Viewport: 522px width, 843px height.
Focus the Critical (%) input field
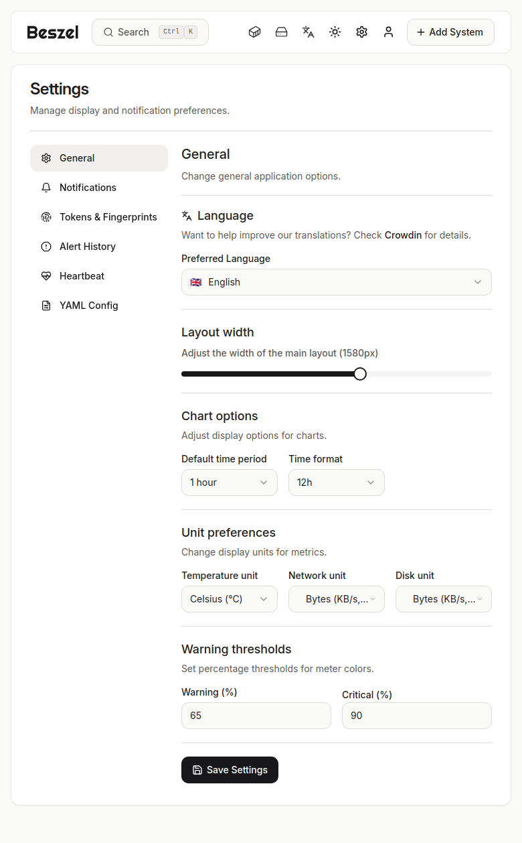tap(417, 716)
